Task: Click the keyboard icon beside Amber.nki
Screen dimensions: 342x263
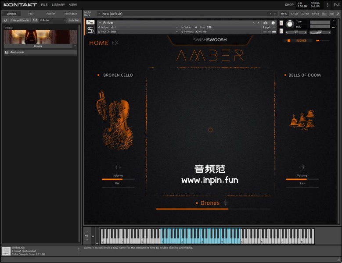Action: tap(7, 52)
